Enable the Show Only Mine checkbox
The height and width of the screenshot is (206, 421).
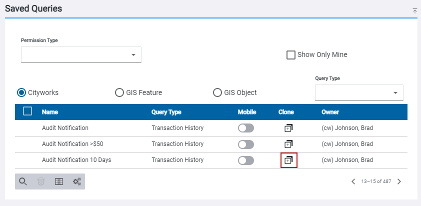coord(291,55)
